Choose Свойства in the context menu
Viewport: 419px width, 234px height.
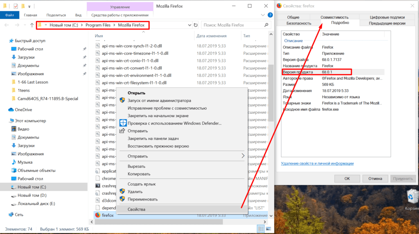pos(182,209)
